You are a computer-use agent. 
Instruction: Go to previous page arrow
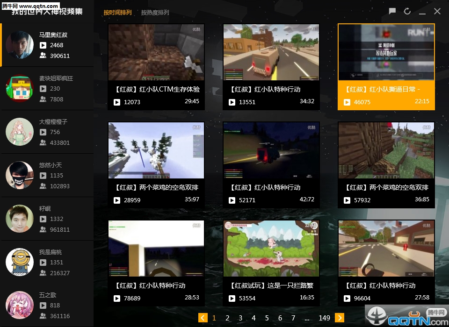tap(203, 318)
